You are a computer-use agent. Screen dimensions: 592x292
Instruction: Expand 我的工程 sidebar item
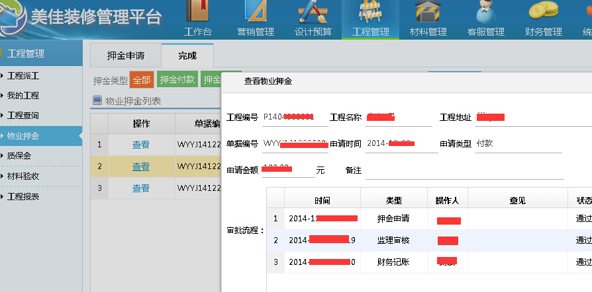23,96
